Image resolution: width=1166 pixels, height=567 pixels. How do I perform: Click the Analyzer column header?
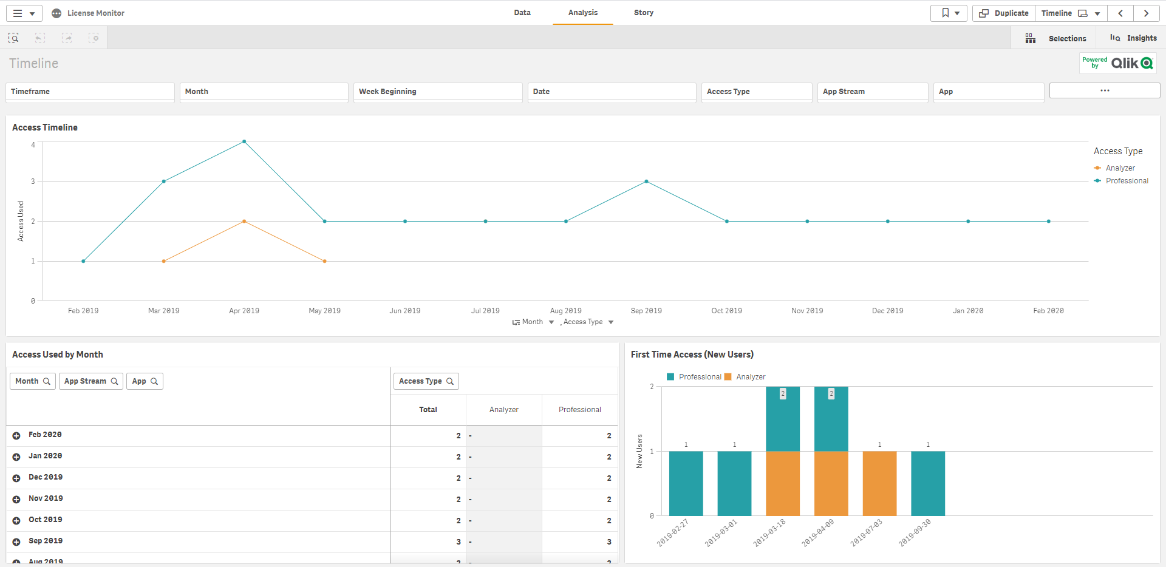point(504,410)
